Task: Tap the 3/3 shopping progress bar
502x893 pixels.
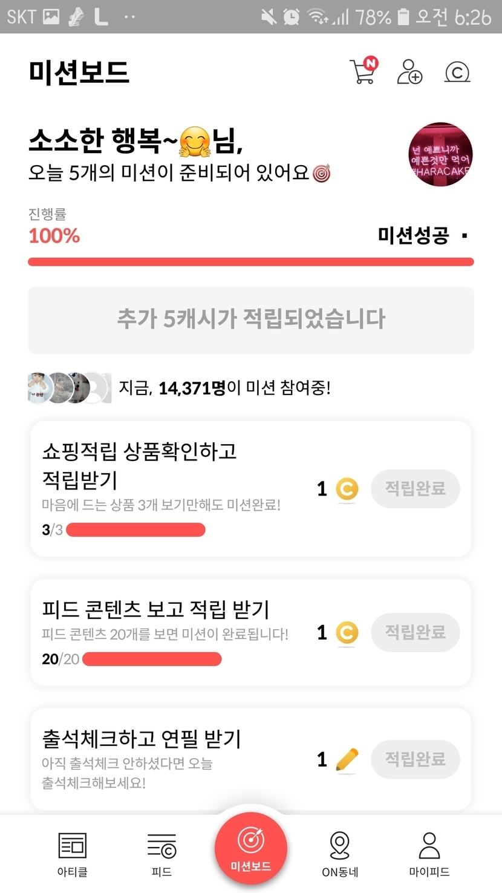Action: point(135,530)
